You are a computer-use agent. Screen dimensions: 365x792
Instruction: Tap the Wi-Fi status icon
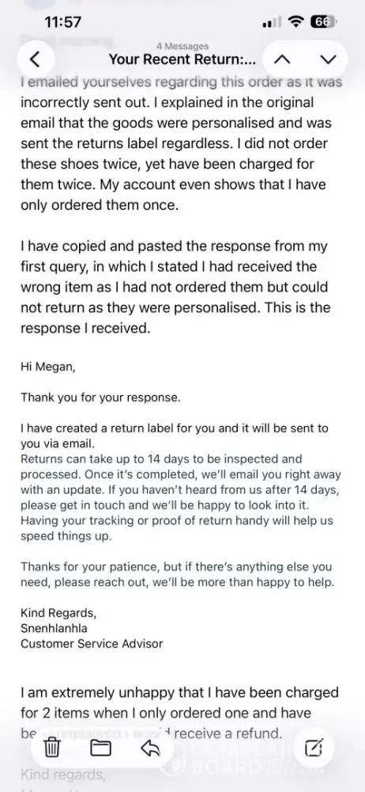(296, 21)
